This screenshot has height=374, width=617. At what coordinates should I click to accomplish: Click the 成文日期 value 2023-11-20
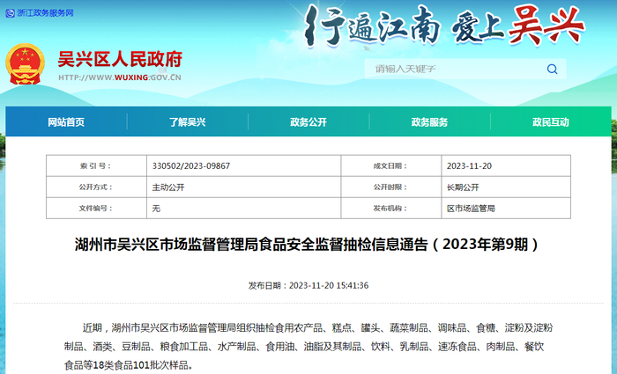pos(469,165)
